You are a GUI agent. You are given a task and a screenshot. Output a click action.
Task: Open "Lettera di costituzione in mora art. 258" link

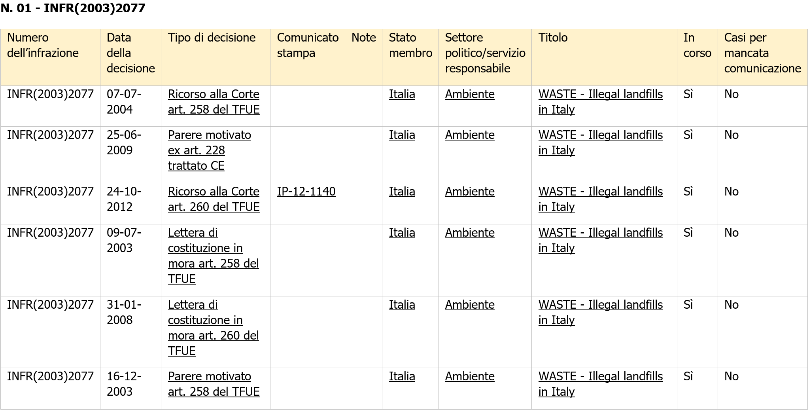coord(213,256)
